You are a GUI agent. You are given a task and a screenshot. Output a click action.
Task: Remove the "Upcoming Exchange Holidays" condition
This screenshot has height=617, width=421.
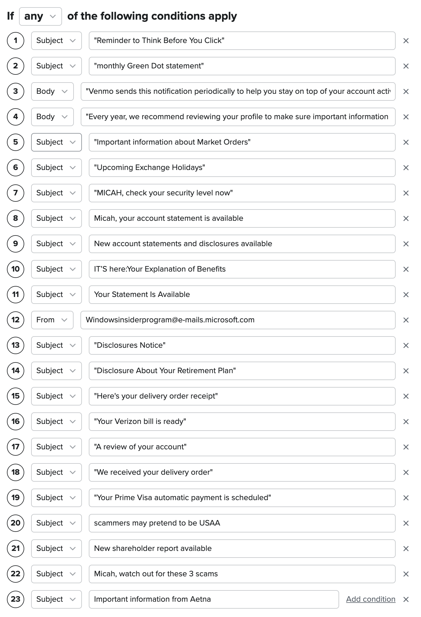[406, 168]
